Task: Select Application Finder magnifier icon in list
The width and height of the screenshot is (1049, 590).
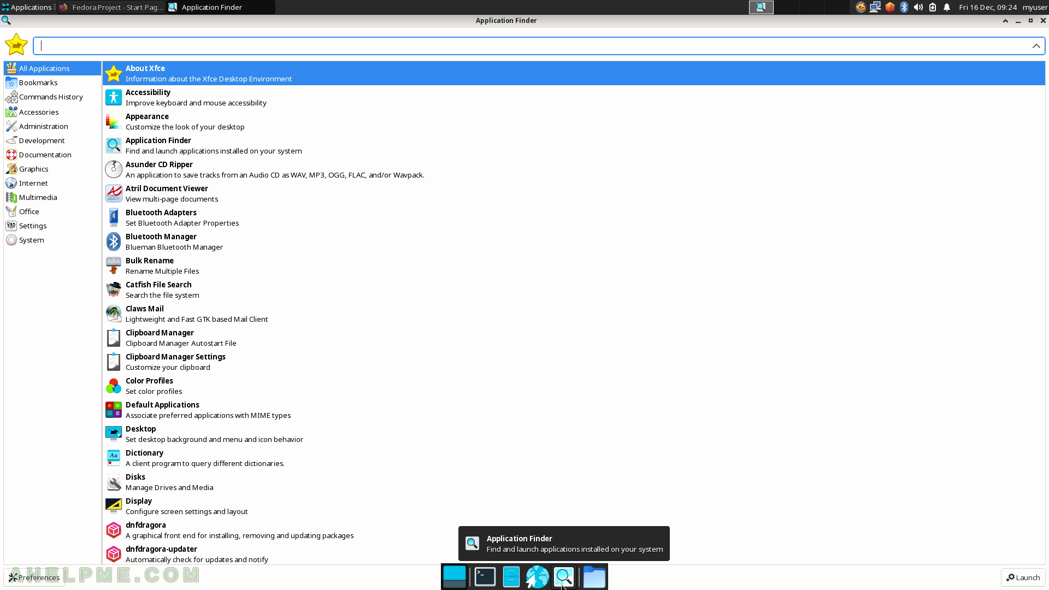Action: pos(114,145)
